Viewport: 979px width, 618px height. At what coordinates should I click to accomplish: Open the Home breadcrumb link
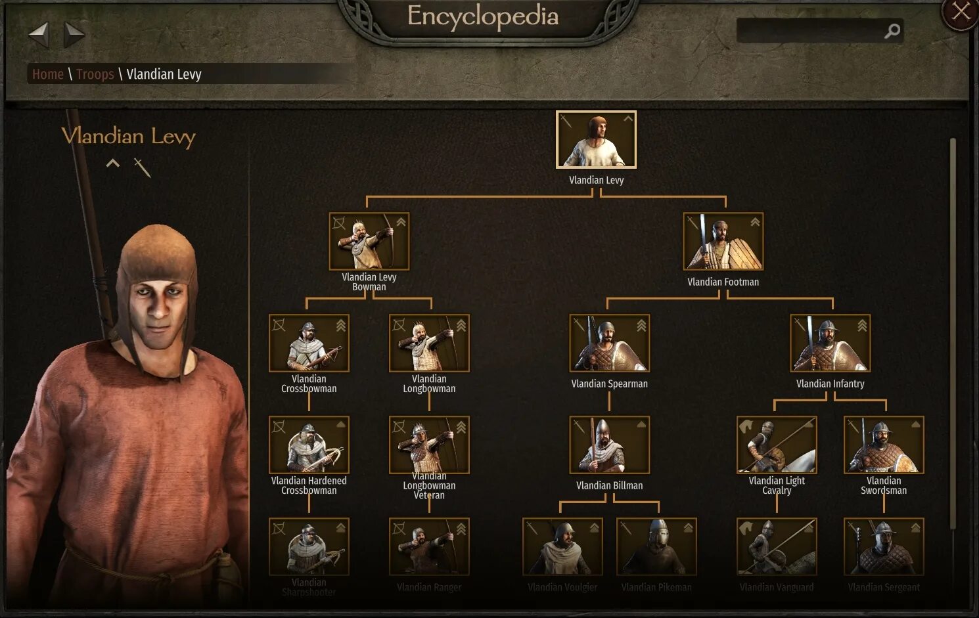point(48,74)
